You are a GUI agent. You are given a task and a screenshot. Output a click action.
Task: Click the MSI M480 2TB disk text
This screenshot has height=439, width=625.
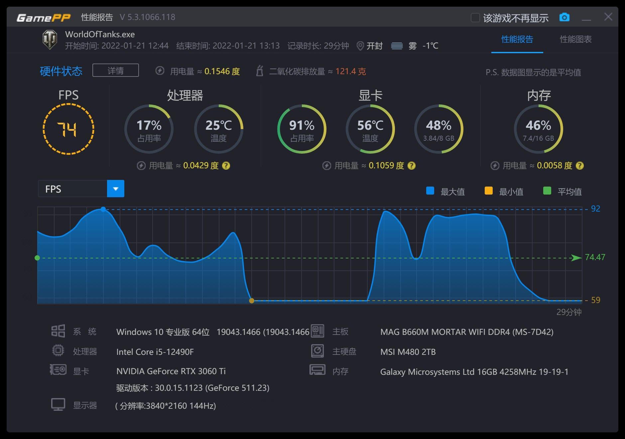click(408, 352)
